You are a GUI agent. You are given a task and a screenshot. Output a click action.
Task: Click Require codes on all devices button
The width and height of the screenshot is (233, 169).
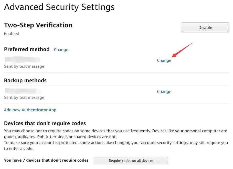131,161
